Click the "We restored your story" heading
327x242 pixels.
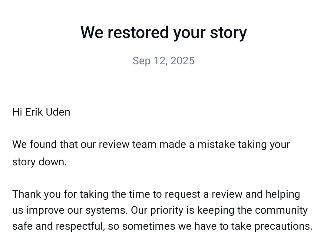pos(163,33)
